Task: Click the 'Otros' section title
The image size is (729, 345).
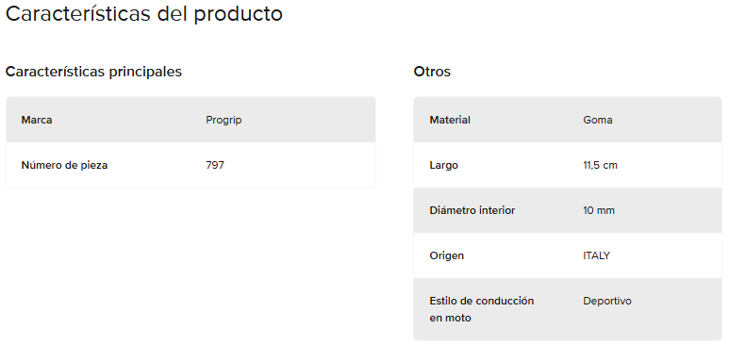Action: coord(432,72)
